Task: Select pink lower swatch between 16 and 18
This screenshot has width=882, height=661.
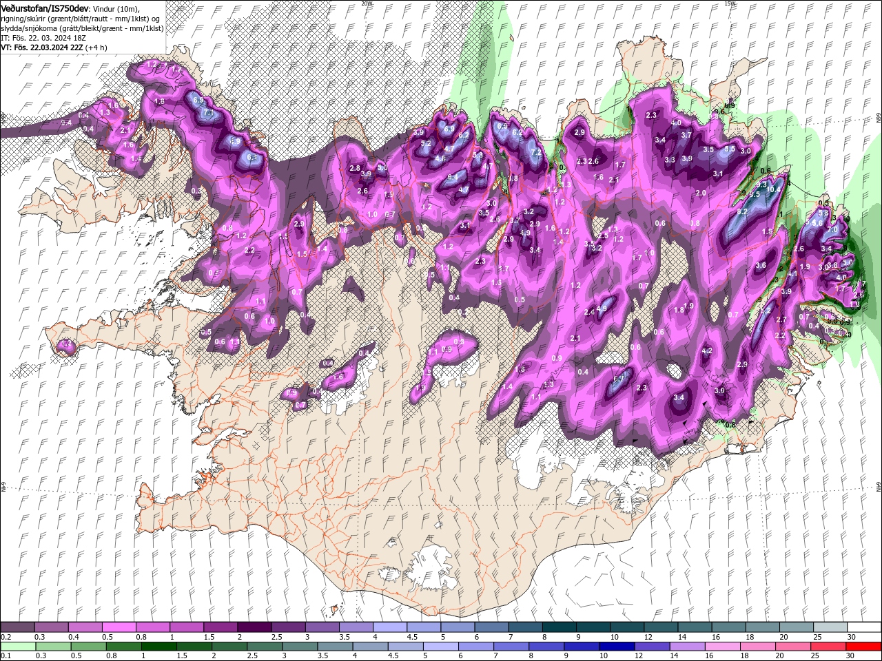Action: (721, 647)
